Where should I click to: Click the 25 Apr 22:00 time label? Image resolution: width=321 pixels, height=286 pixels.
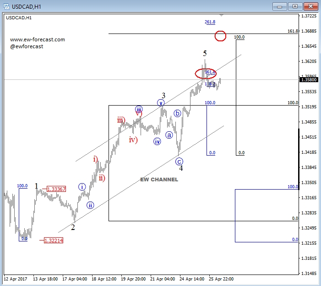pos(221,279)
